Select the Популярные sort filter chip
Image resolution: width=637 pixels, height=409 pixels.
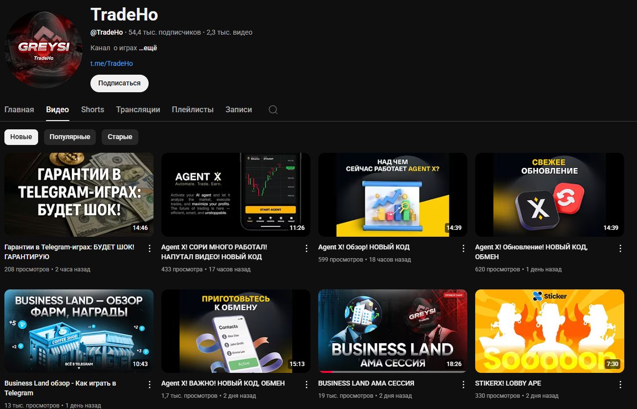(x=70, y=137)
